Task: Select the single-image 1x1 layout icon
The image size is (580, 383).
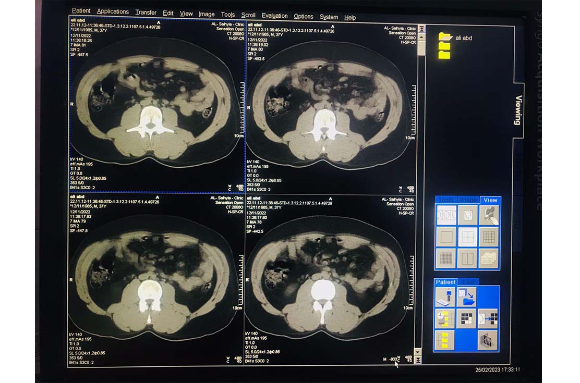Action: (x=446, y=237)
